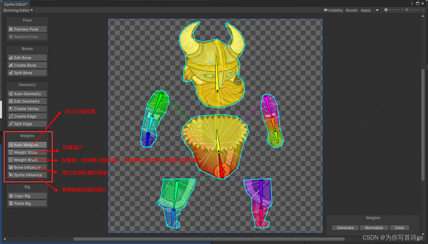Screen dimensions: 428x244
Task: Select the Create Bone tool
Action: coord(27,65)
